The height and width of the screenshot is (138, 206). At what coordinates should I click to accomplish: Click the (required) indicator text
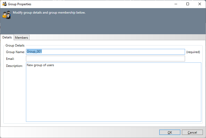click(193, 52)
